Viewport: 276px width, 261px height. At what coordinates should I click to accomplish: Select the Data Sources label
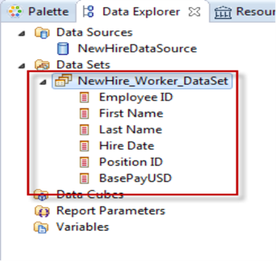point(95,32)
